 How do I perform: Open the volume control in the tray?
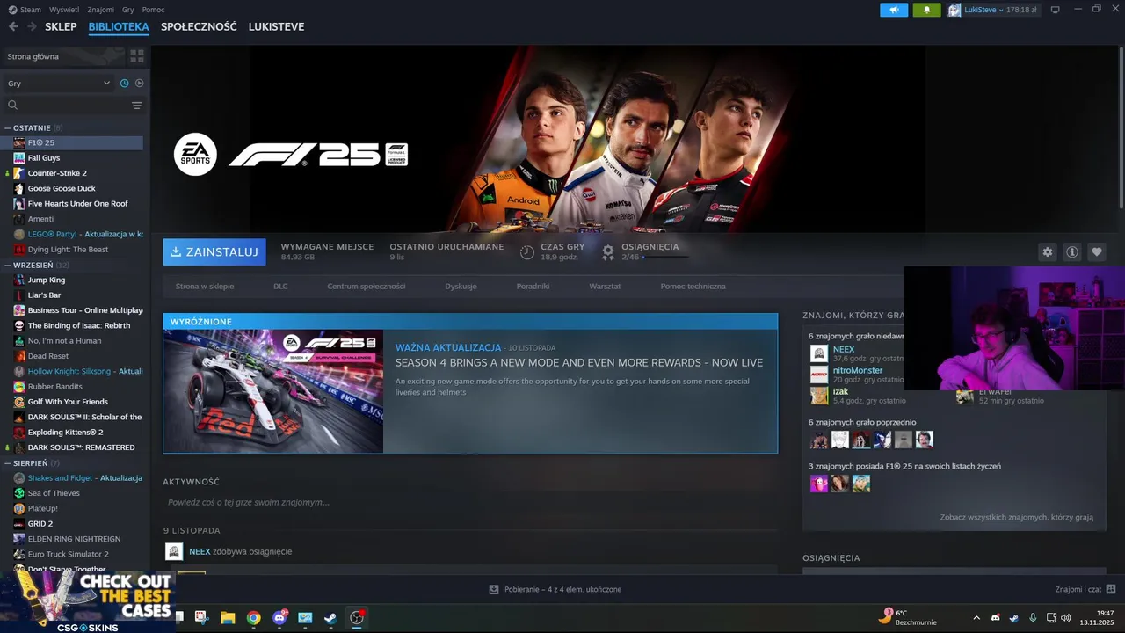(1065, 618)
